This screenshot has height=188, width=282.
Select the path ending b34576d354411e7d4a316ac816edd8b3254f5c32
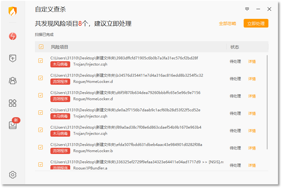(x=127, y=75)
